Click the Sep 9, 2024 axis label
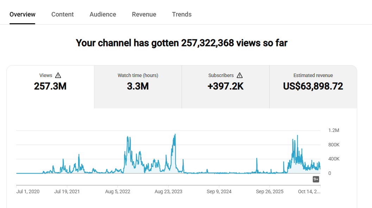This screenshot has height=208, width=372. (x=219, y=192)
